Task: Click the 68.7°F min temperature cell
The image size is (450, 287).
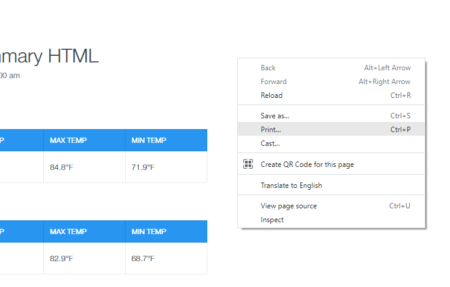Action: pyautogui.click(x=143, y=258)
